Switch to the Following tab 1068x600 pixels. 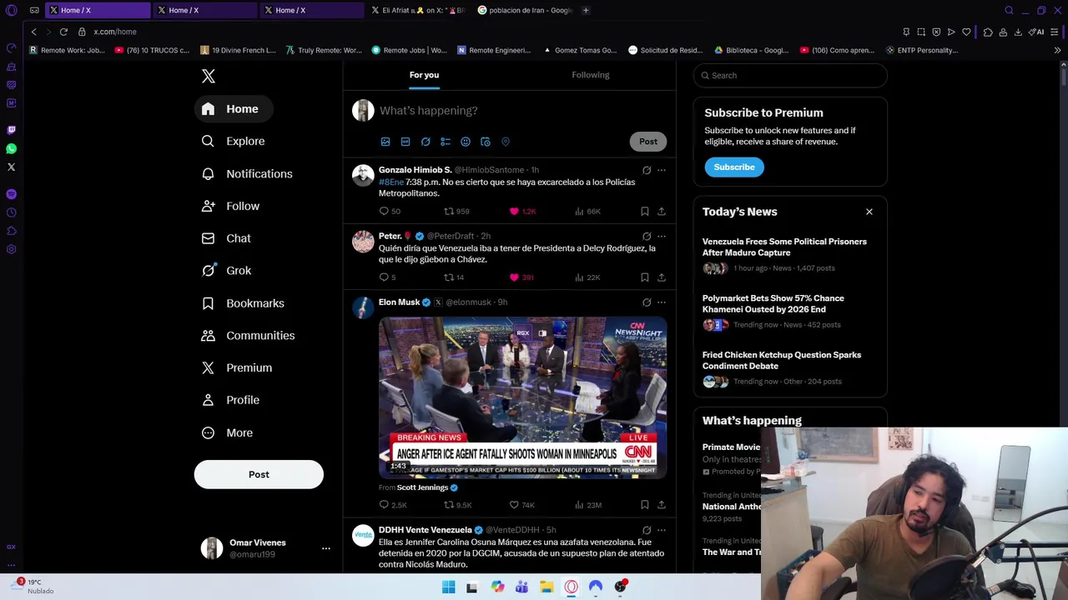pos(591,75)
